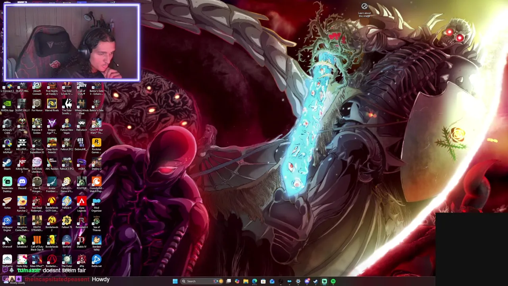The height and width of the screenshot is (286, 508).
Task: Select the For Honor shortcut
Action: coord(37,106)
